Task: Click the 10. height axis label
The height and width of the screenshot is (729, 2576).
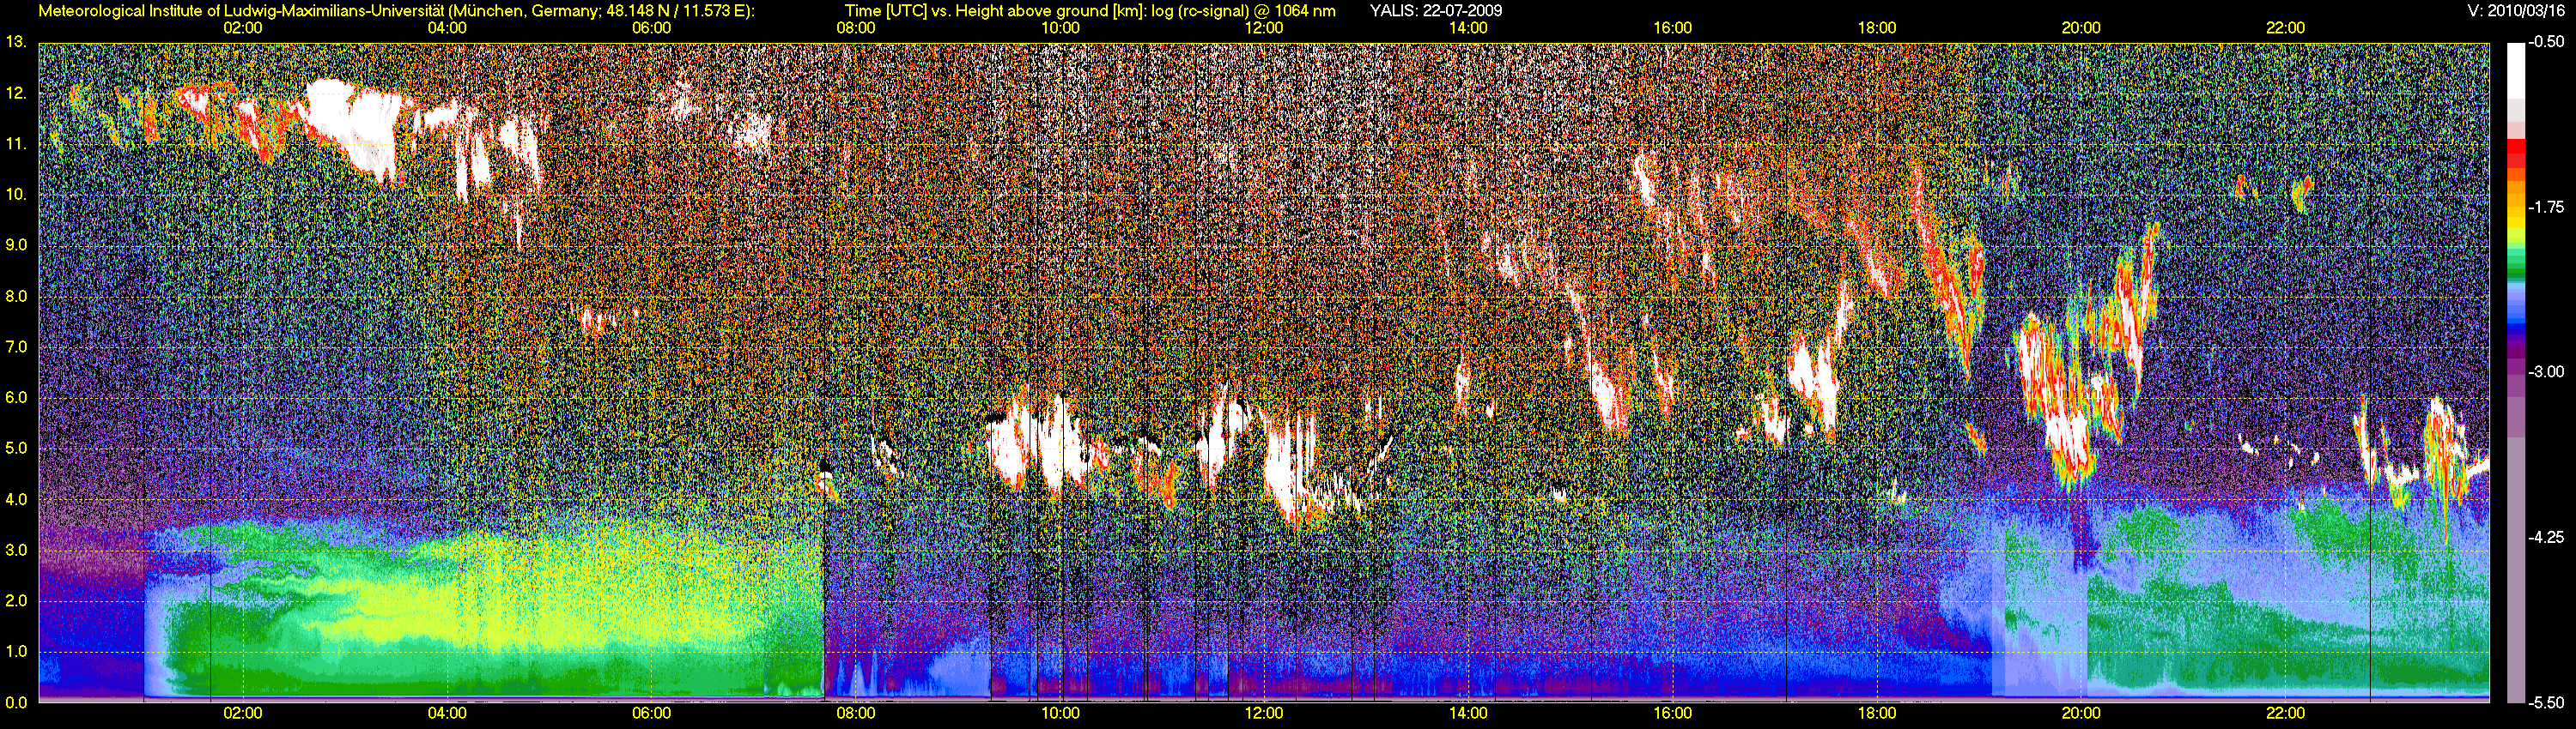Action: click(15, 195)
